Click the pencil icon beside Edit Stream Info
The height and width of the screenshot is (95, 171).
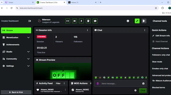point(153,36)
